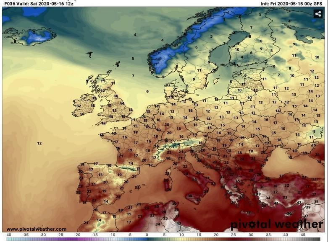Click the 20 tick on the color legend
Viewport: 328px width, 242px height.
216,235
